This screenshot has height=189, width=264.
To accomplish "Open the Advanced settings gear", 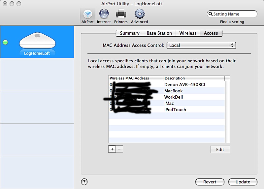I will pyautogui.click(x=139, y=16).
